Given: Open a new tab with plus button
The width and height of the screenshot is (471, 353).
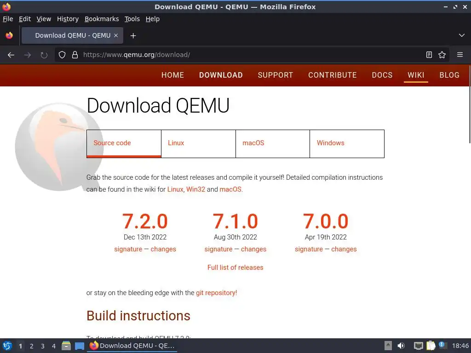Looking at the screenshot, I should pos(133,36).
